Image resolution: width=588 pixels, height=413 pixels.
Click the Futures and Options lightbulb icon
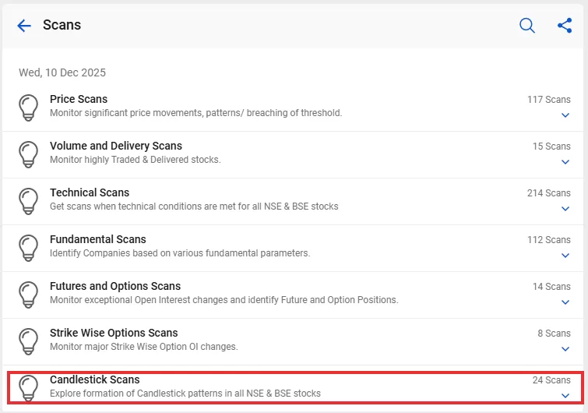click(29, 294)
